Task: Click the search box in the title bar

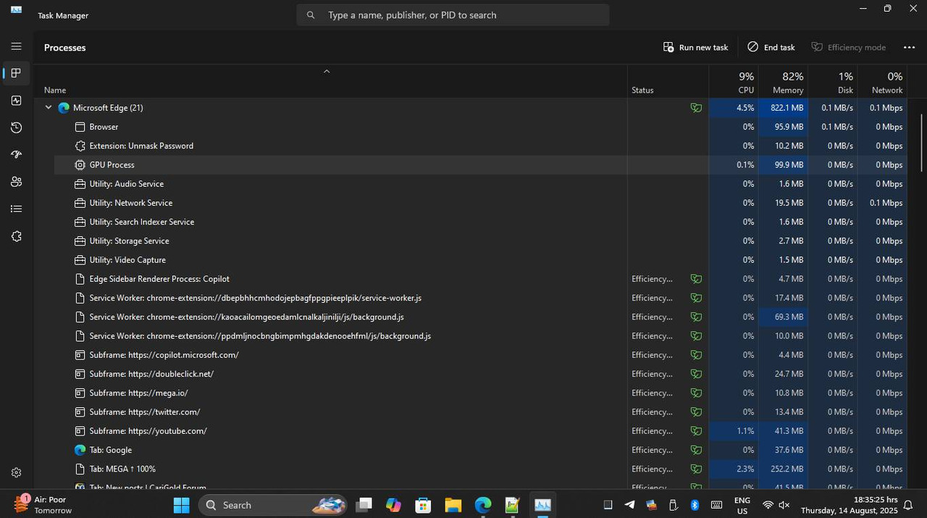Action: pyautogui.click(x=453, y=14)
